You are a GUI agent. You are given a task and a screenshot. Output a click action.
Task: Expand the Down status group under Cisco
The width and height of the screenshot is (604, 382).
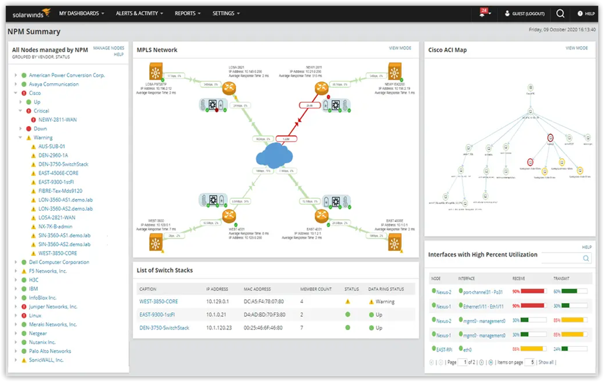pyautogui.click(x=20, y=129)
